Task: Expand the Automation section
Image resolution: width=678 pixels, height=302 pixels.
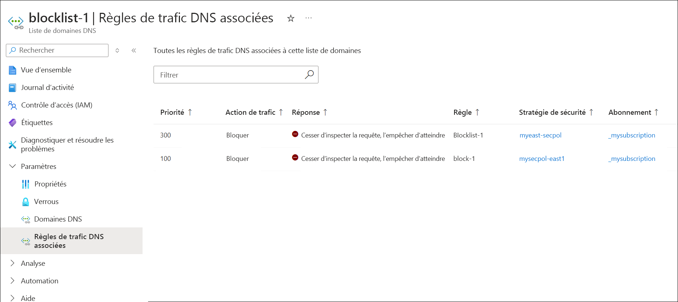Action: 12,280
